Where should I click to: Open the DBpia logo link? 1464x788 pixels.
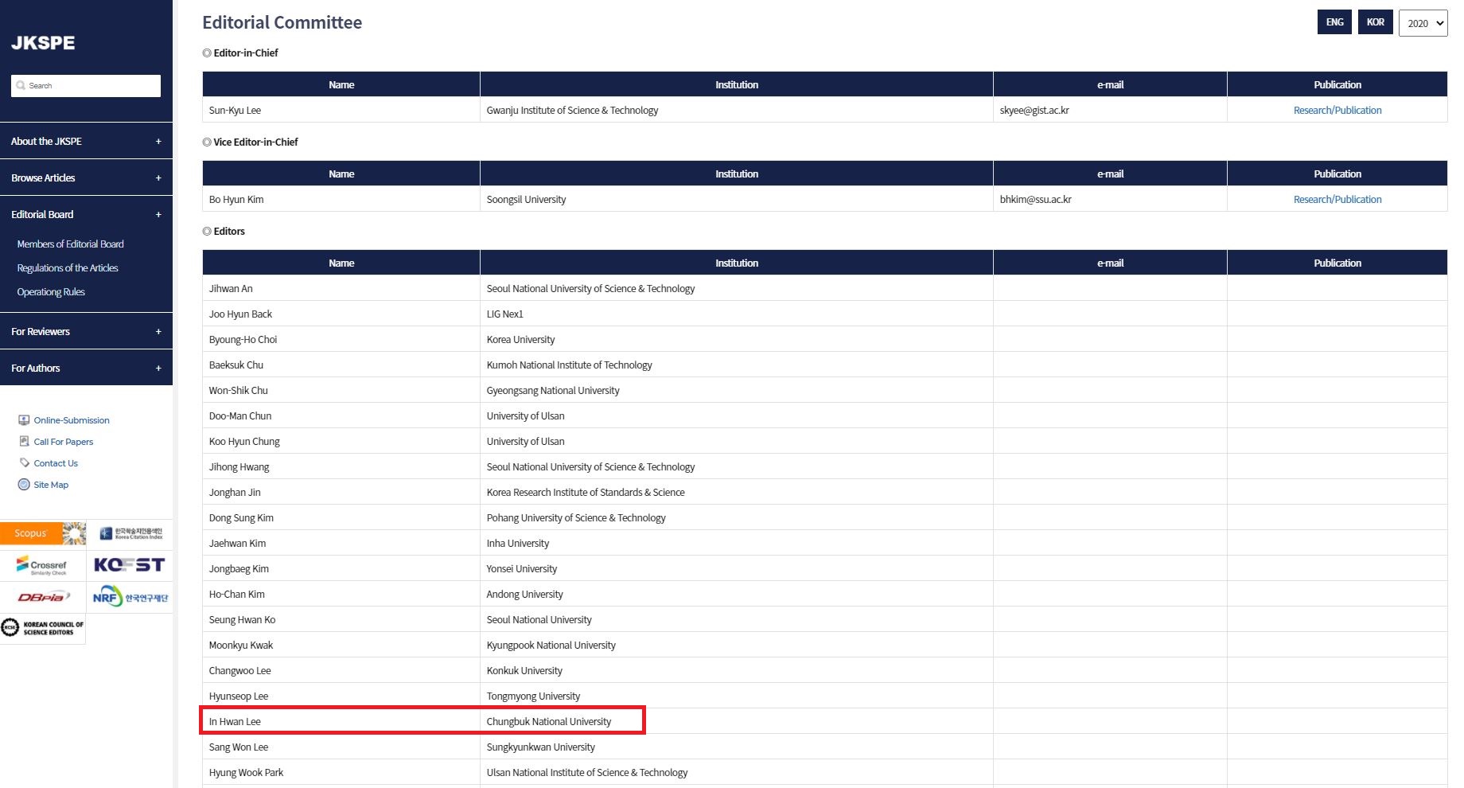coord(43,597)
